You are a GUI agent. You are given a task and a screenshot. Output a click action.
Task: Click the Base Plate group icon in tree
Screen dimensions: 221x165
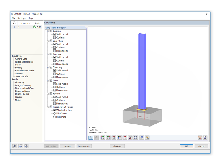point(51,41)
